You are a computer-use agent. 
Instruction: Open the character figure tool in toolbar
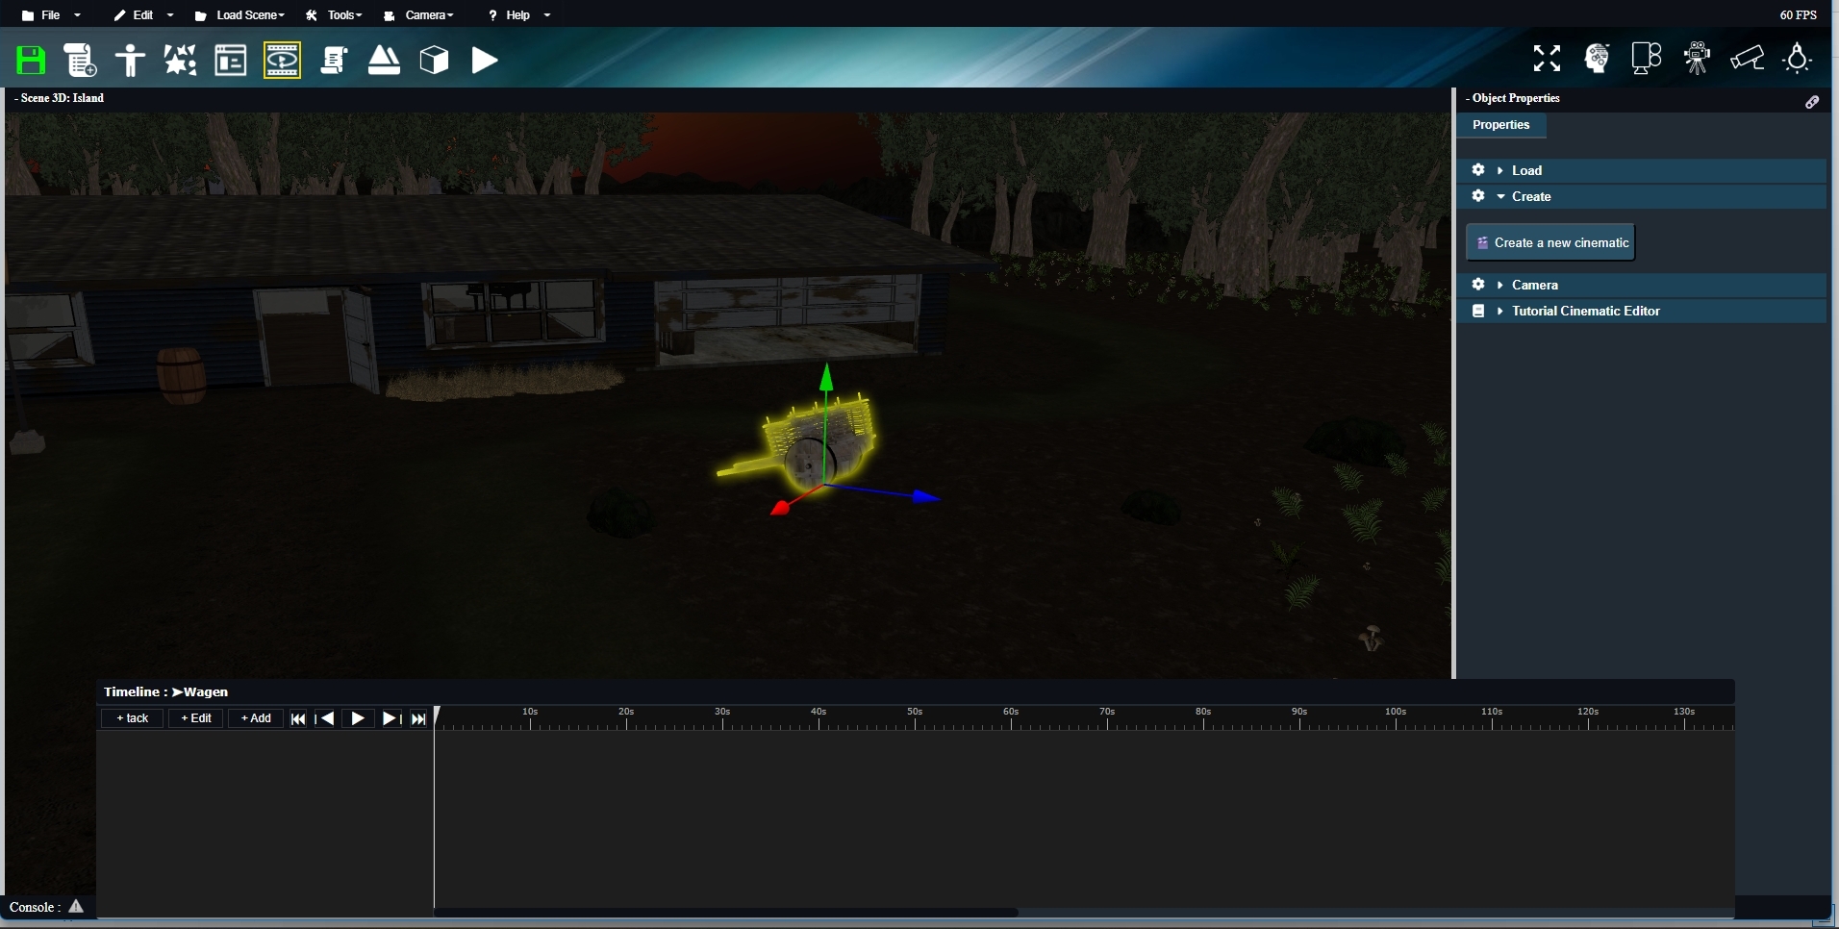pyautogui.click(x=130, y=61)
